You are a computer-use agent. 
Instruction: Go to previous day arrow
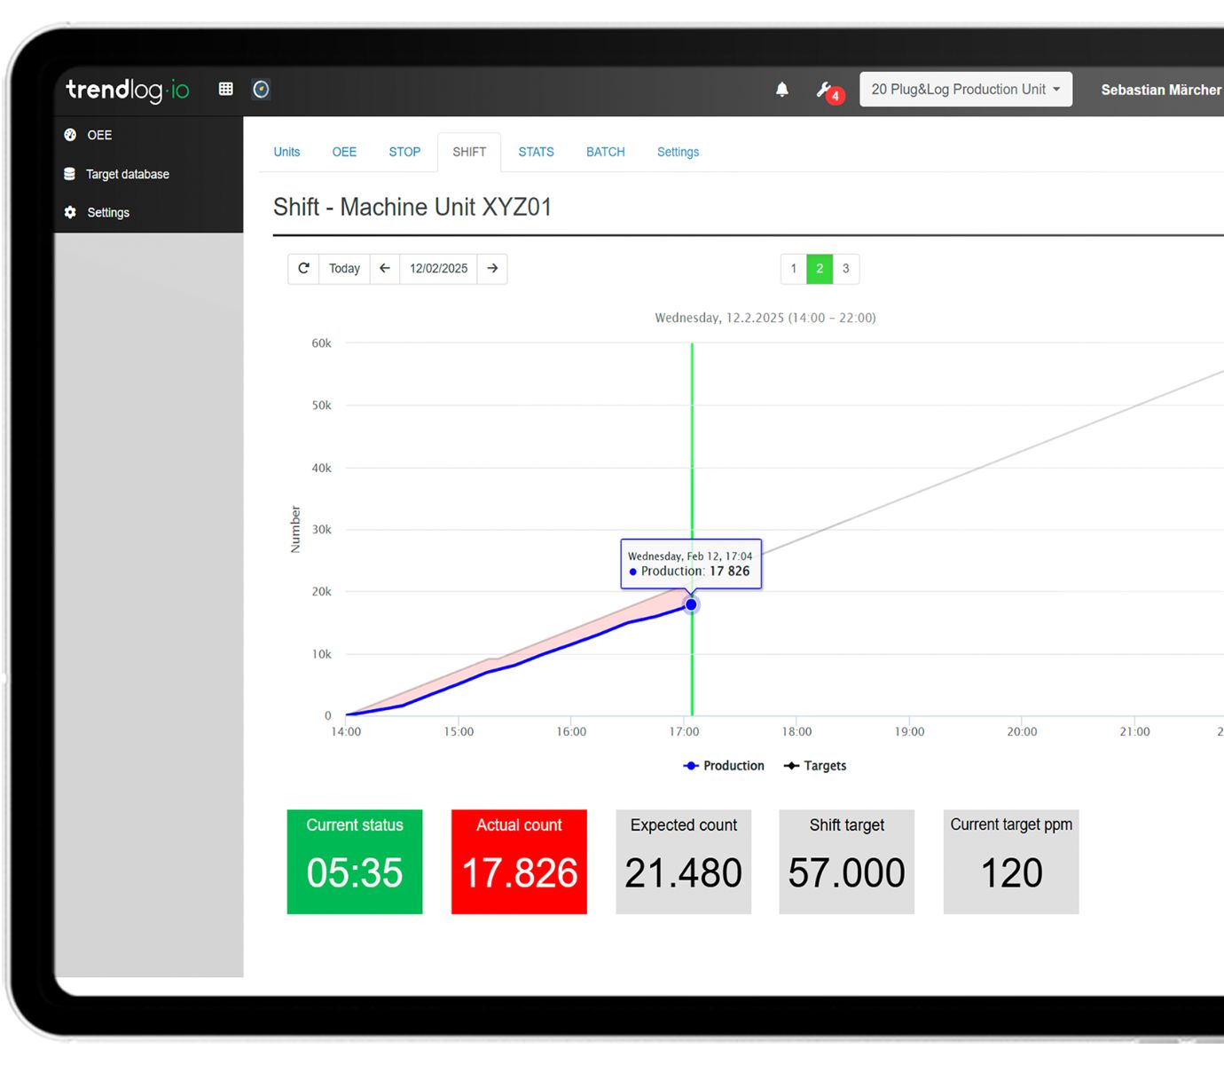pos(385,268)
